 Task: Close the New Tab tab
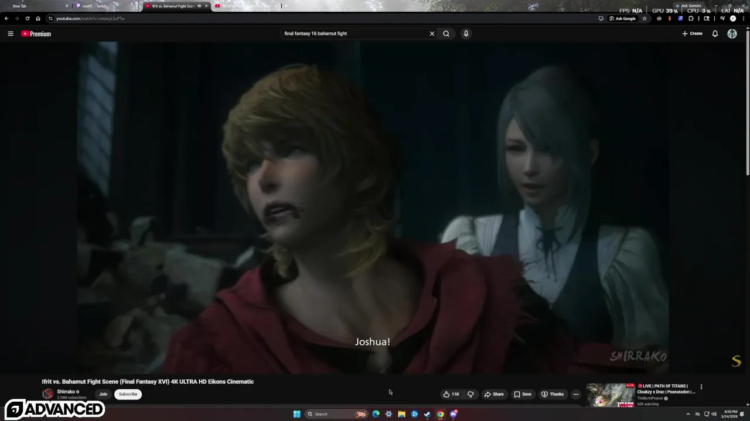(67, 6)
